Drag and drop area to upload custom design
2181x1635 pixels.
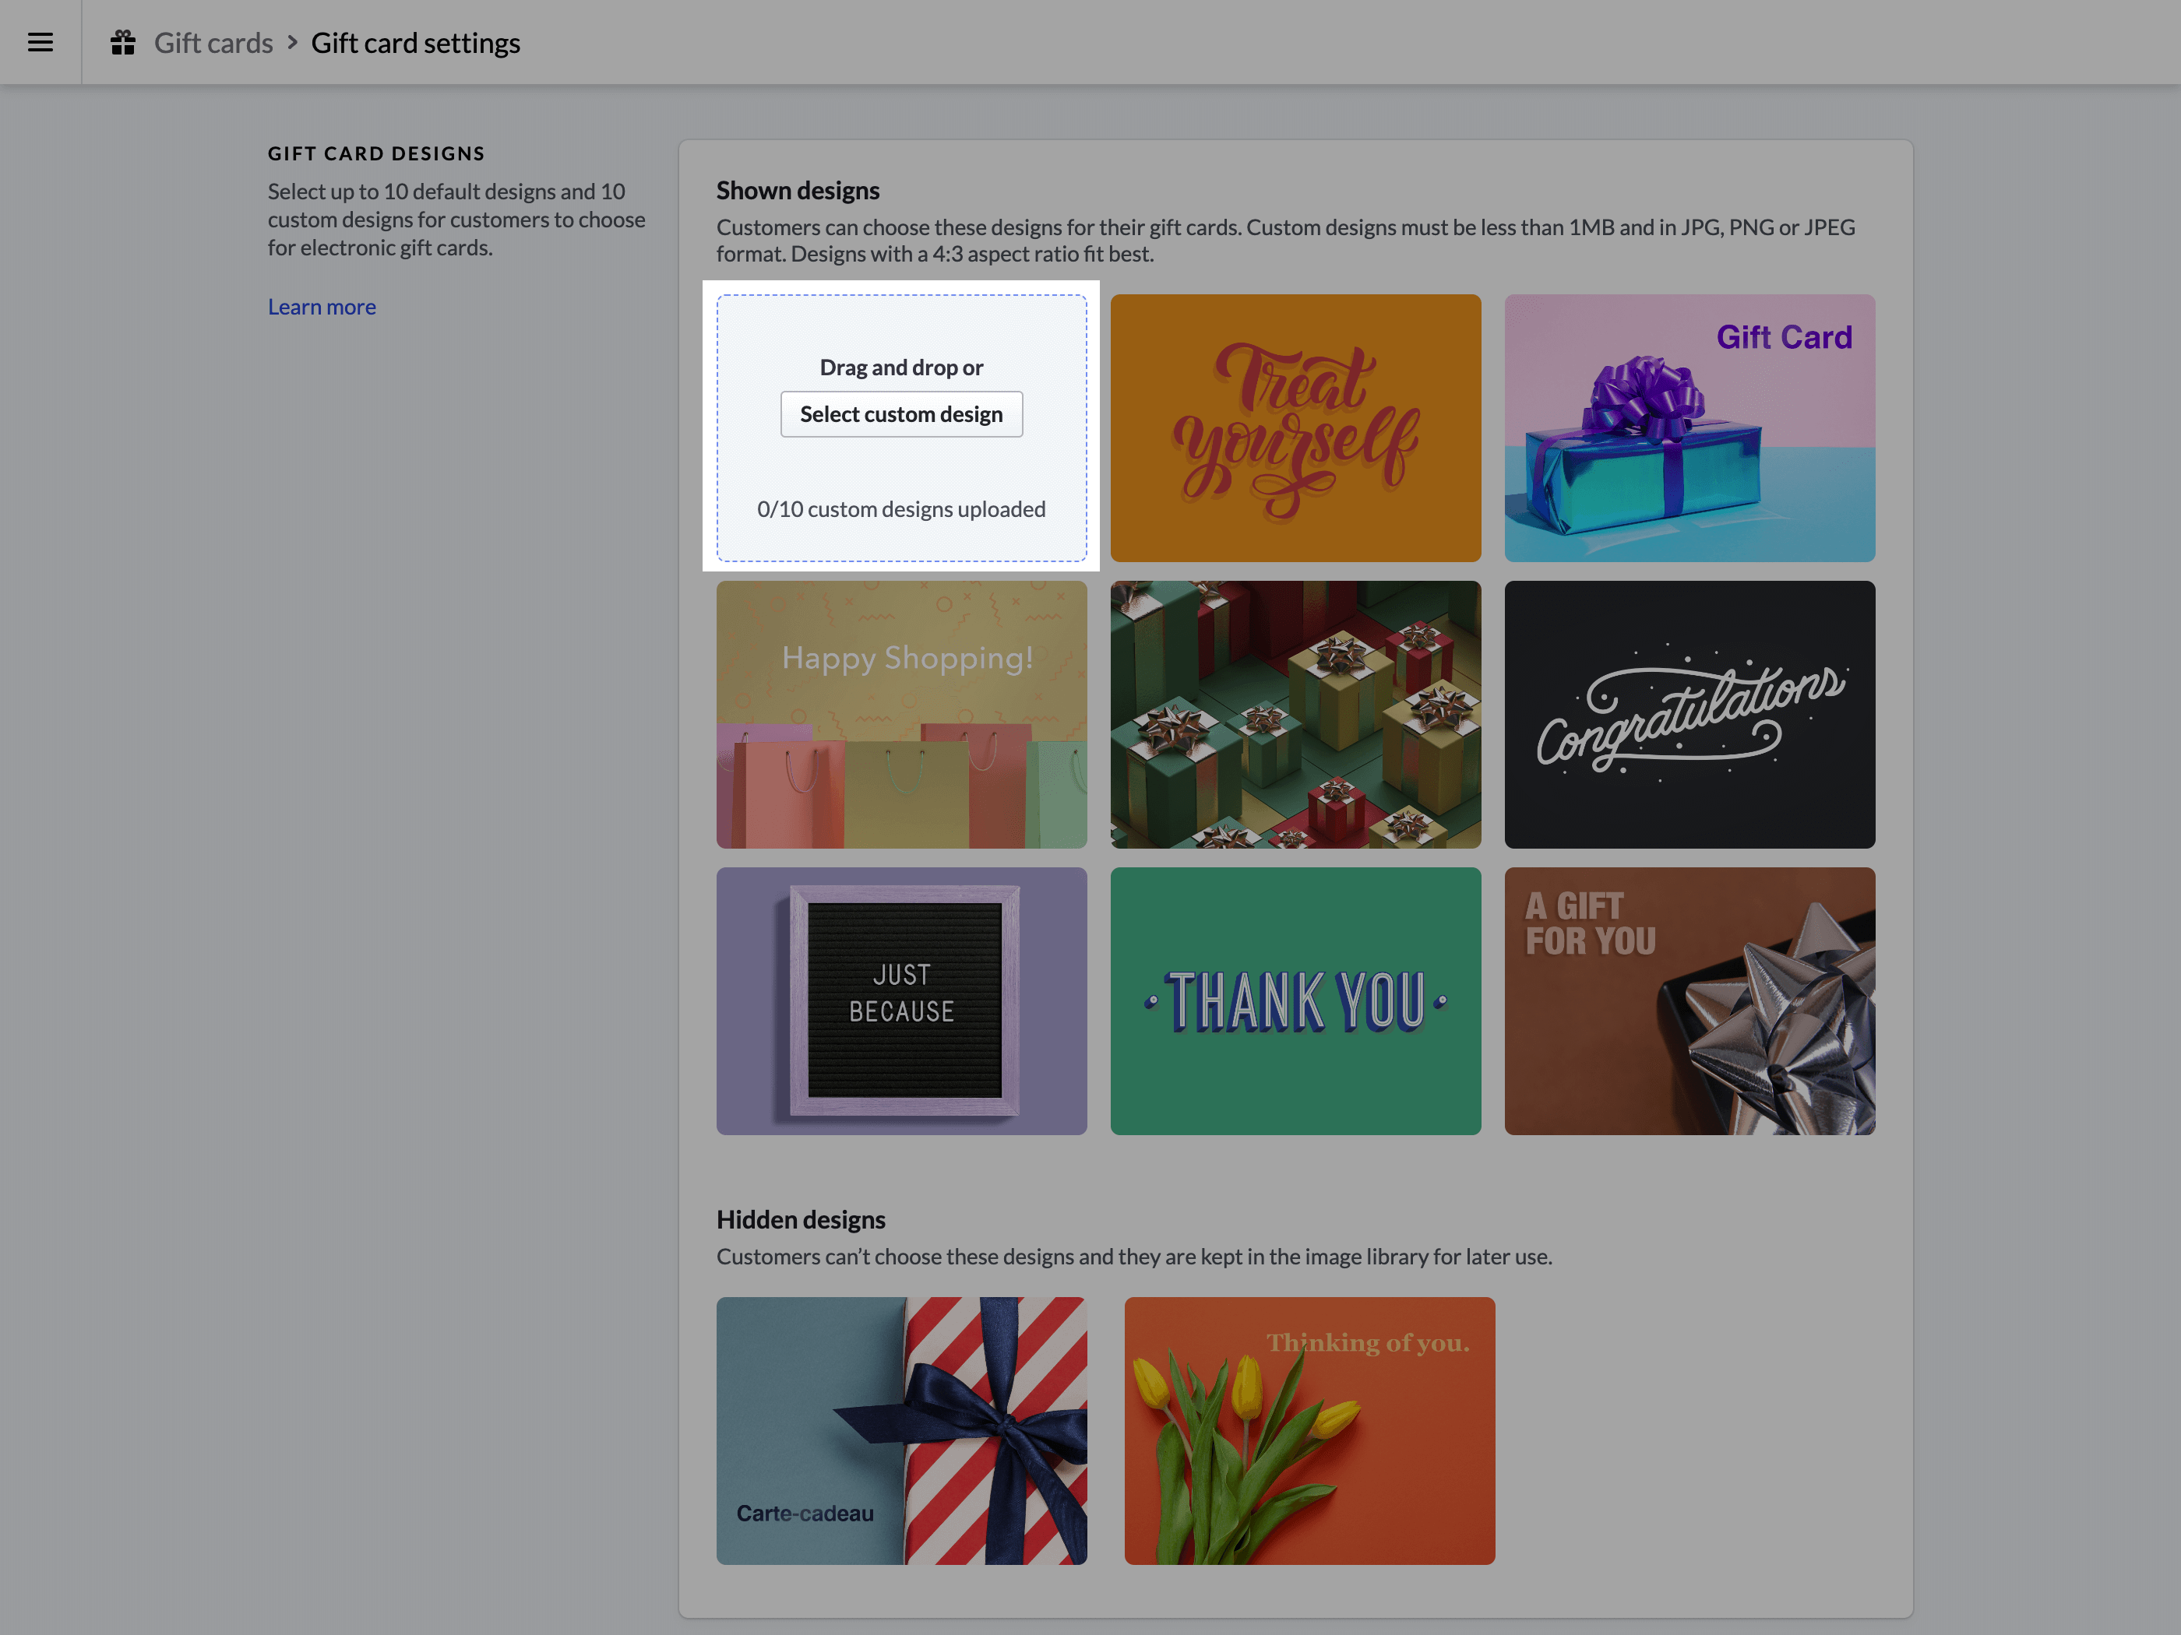tap(901, 427)
